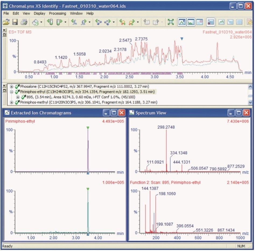Click the table view toolbar icon

point(239,22)
